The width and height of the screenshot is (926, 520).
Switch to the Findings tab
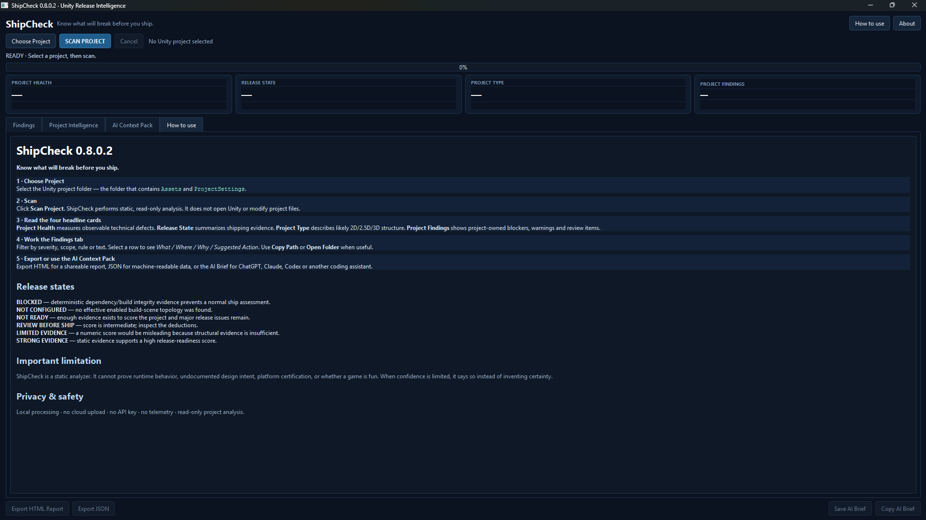pos(24,125)
